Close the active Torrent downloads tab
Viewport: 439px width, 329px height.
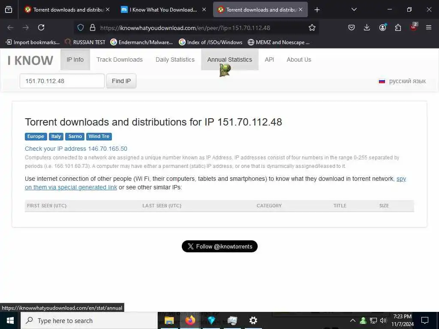click(x=301, y=9)
